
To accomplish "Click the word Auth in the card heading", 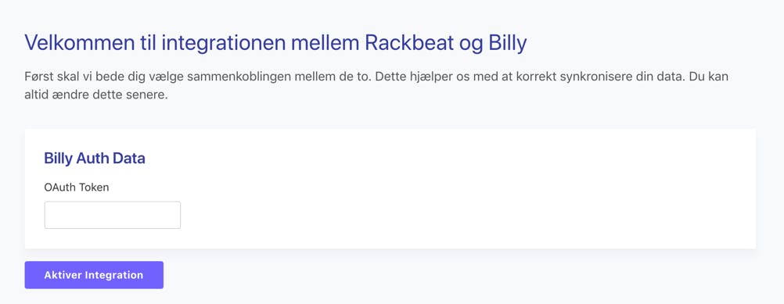I will click(x=93, y=159).
